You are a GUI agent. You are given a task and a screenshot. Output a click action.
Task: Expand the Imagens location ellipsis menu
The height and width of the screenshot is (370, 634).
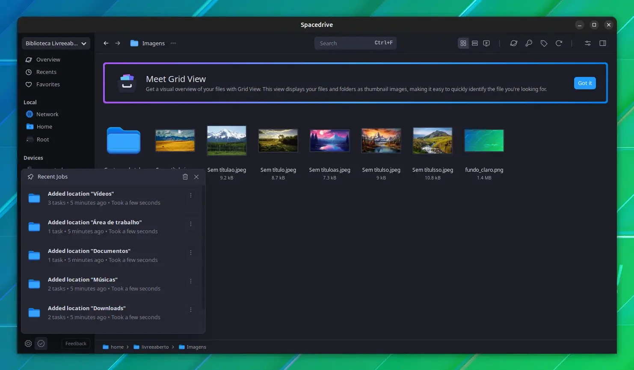(173, 43)
